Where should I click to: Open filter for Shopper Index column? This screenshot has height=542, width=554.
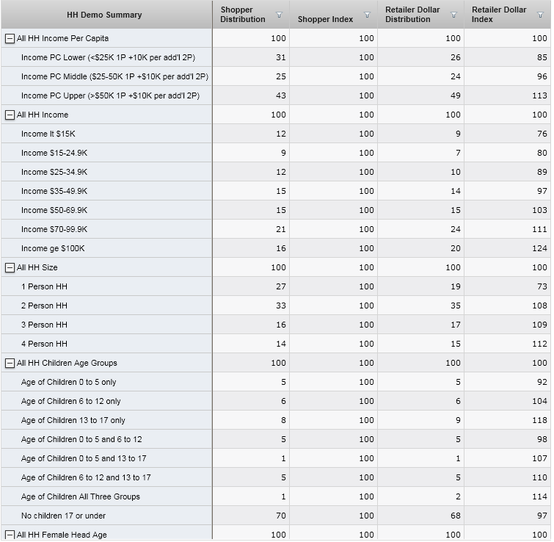367,15
